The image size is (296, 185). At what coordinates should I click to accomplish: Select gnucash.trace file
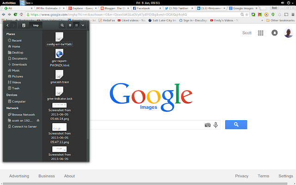click(x=60, y=77)
